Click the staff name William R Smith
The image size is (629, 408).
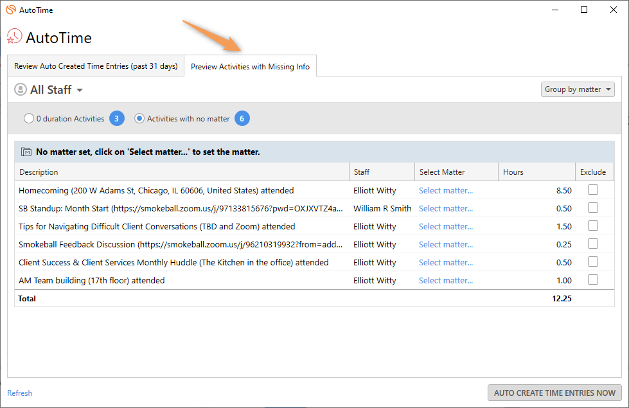382,209
